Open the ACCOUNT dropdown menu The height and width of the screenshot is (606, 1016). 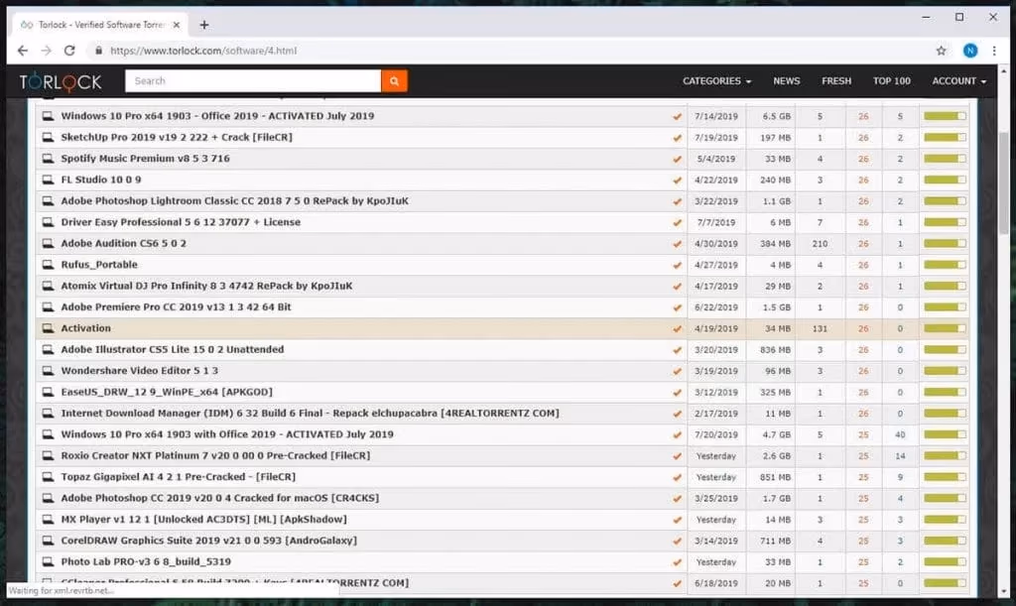click(958, 81)
